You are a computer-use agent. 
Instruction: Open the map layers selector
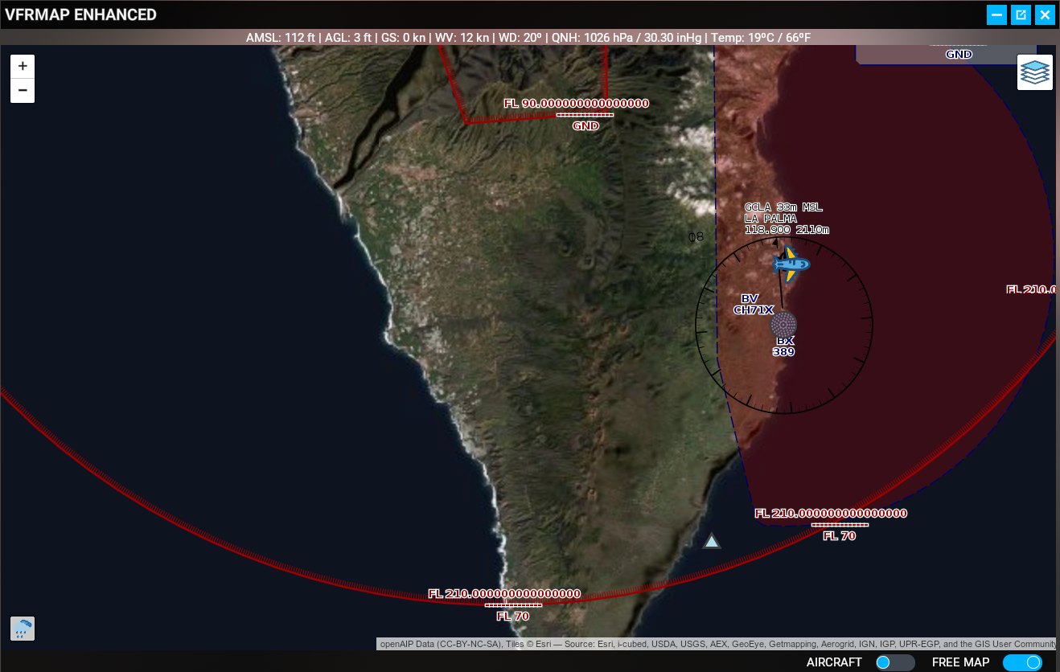click(x=1035, y=72)
